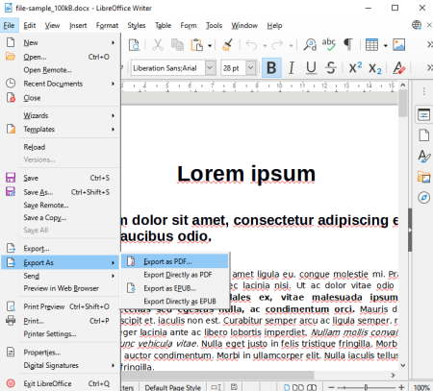
Task: Click the Undo arrow icon
Action: [252, 45]
